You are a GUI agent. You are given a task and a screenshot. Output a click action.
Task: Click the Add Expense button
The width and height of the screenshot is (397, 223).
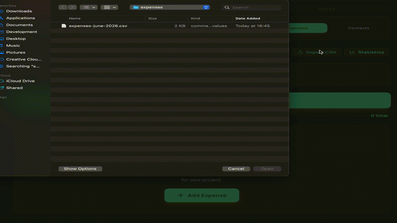pyautogui.click(x=202, y=195)
